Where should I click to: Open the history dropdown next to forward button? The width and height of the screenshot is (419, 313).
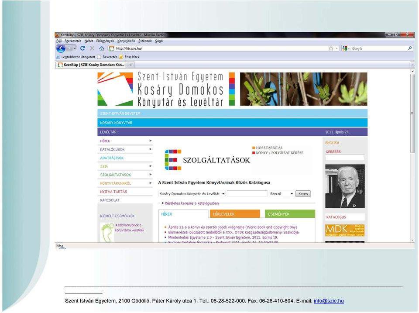tap(75, 48)
